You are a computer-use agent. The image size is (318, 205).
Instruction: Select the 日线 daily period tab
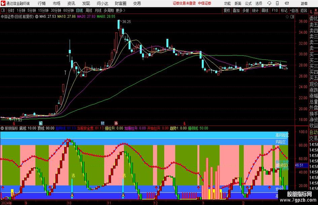[x=79, y=10]
